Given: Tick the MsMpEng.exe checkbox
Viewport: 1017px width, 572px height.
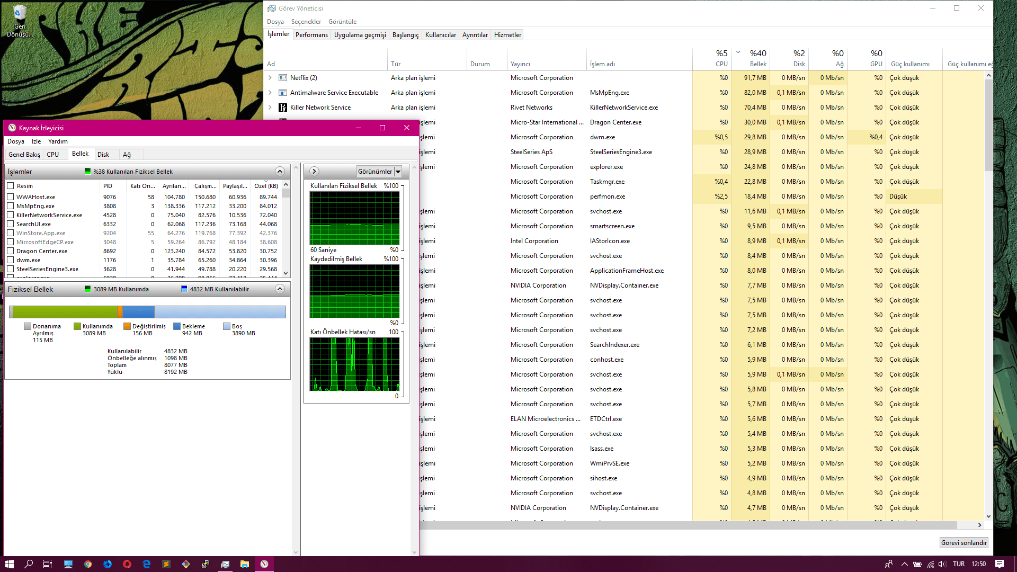Looking at the screenshot, I should (x=10, y=206).
